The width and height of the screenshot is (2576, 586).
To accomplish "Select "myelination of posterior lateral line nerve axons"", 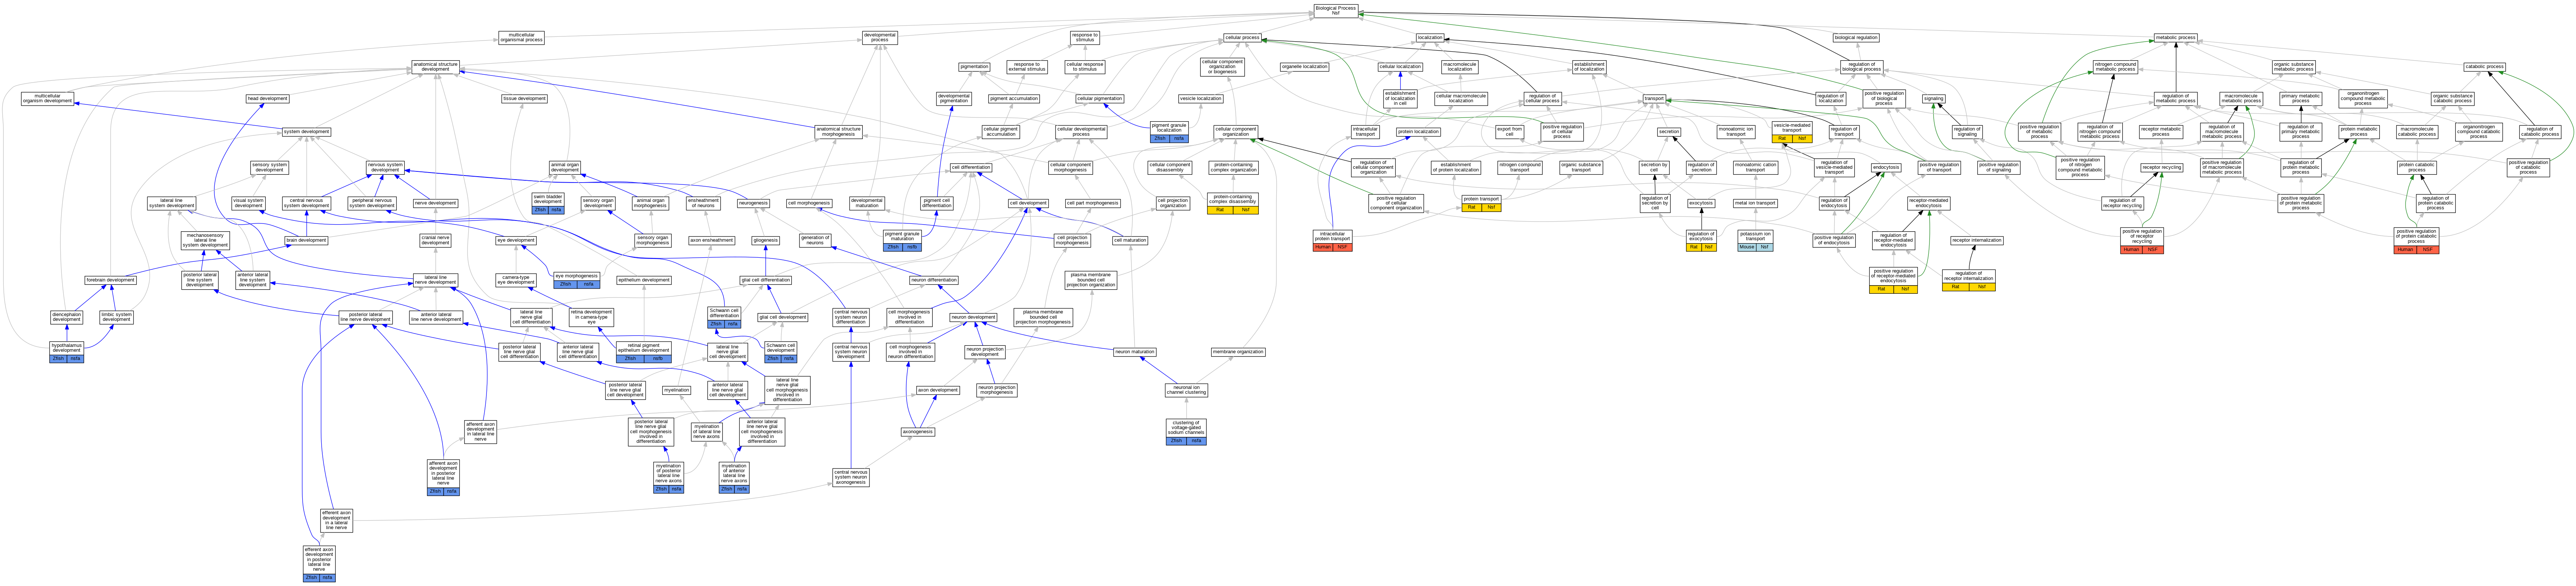I will click(668, 477).
